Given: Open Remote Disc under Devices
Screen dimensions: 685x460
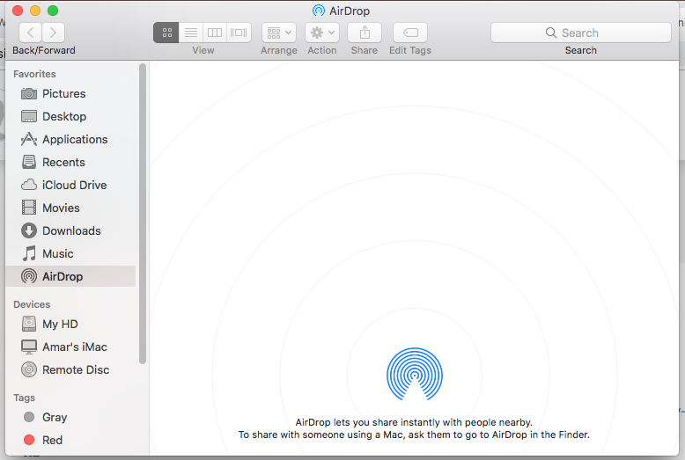Looking at the screenshot, I should (70, 370).
